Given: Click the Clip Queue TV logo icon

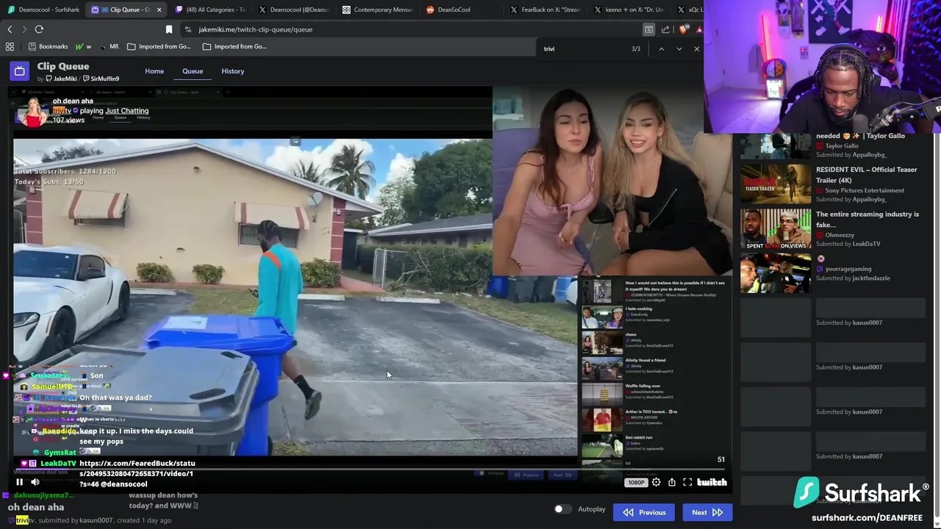Looking at the screenshot, I should pos(20,71).
